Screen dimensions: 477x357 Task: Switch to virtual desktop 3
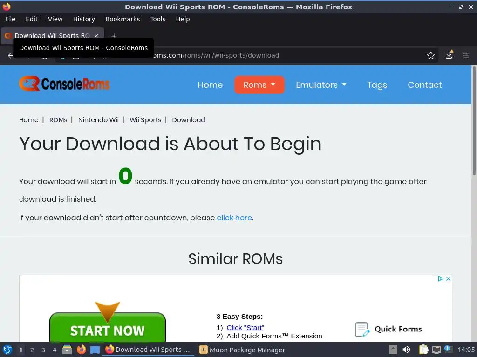tap(43, 350)
